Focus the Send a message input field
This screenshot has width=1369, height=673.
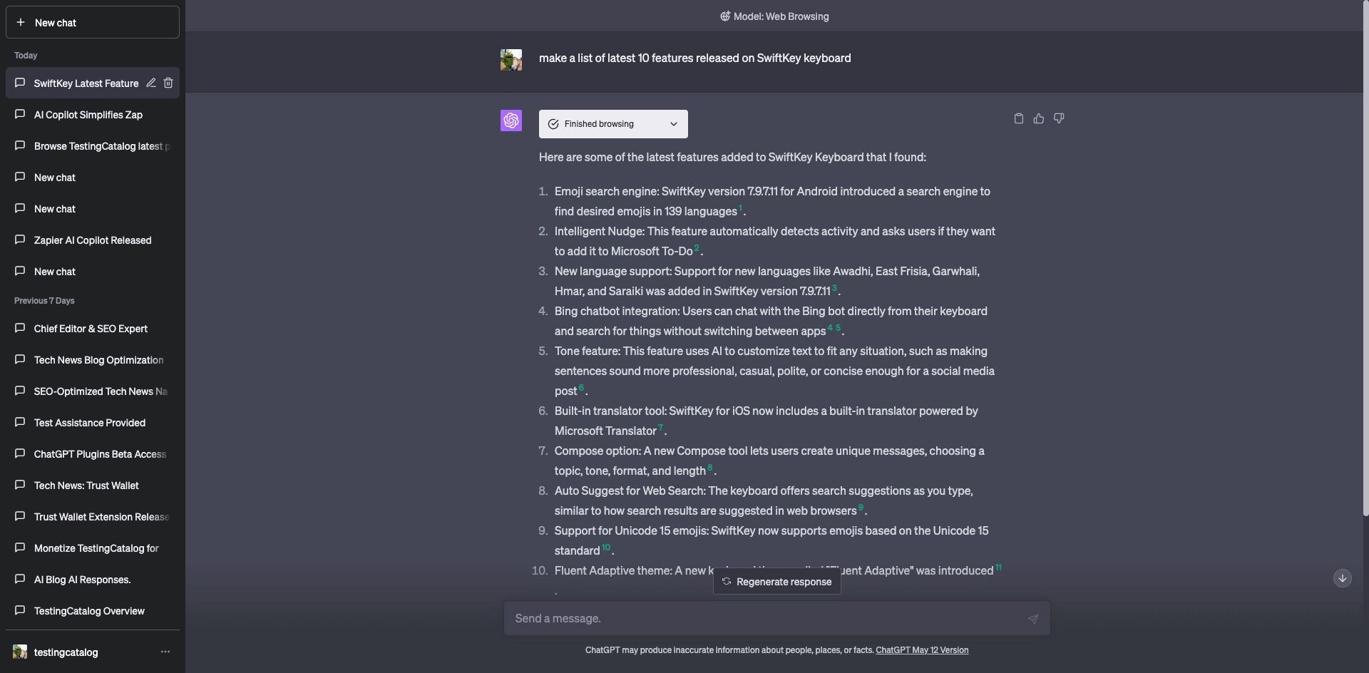766,619
